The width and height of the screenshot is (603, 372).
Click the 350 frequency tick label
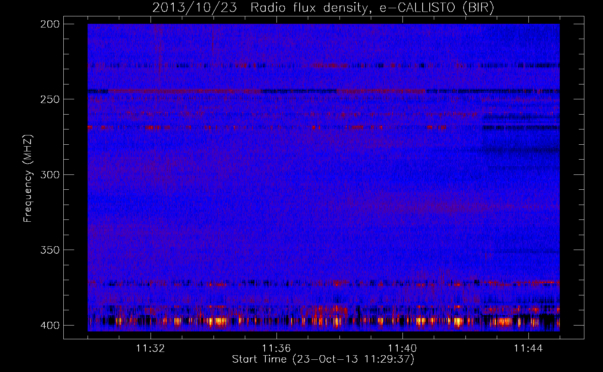tap(50, 250)
